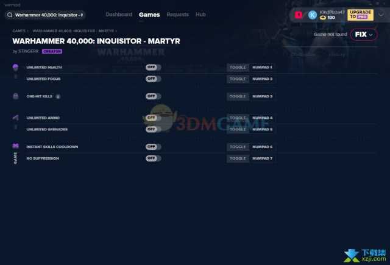
Task: Change Numpad 7 hotkey binding
Action: (263, 158)
